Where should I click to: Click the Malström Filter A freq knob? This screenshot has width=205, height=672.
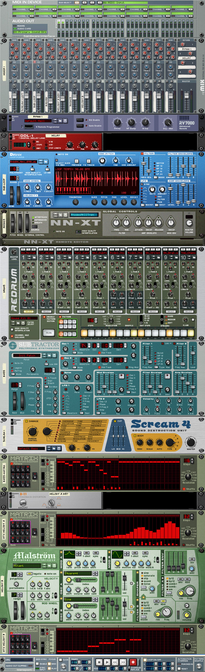(x=190, y=591)
